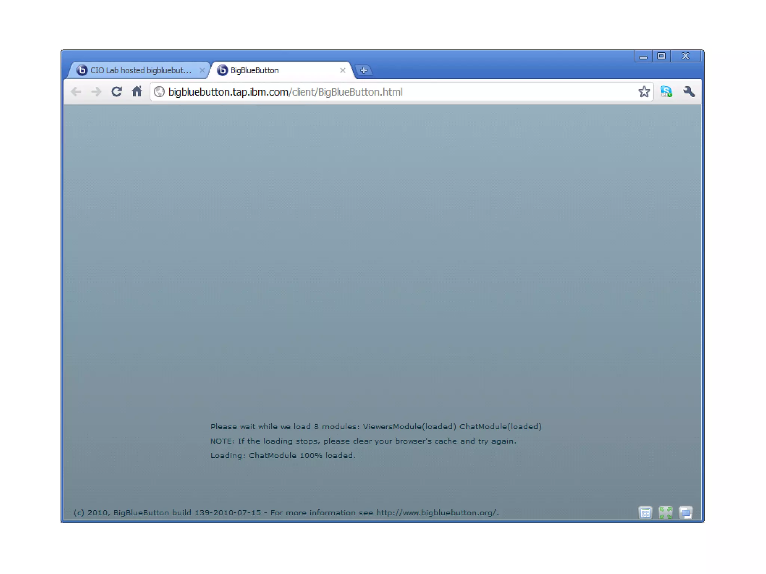The image size is (766, 574).
Task: Open the Chrome wrench settings menu
Action: [x=689, y=92]
